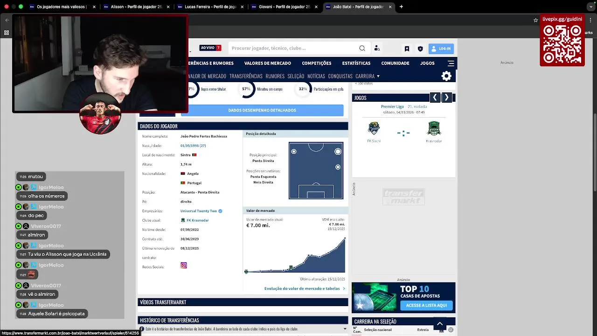Open the Universal Twenty Two agency link
Screen dimensions: 597x336
pyautogui.click(x=198, y=211)
